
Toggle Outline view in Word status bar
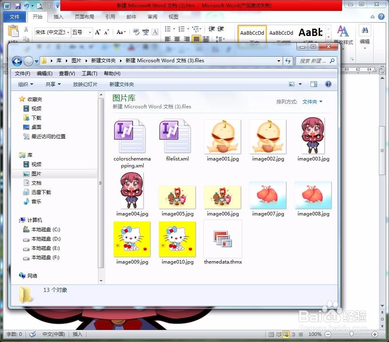(x=294, y=334)
